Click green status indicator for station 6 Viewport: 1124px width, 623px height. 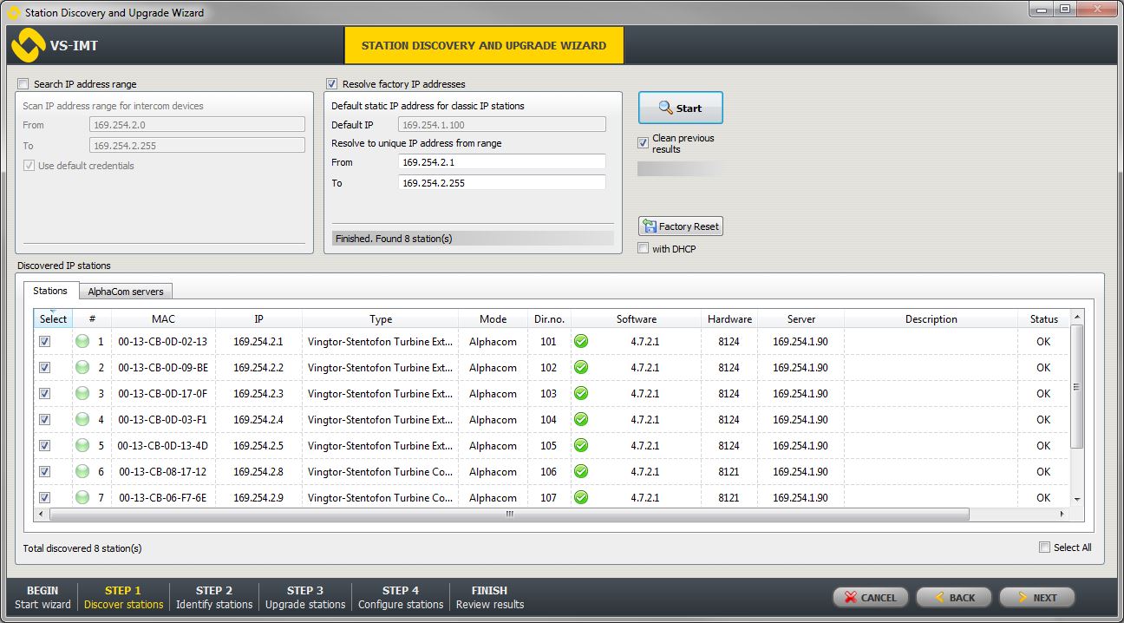pos(82,472)
